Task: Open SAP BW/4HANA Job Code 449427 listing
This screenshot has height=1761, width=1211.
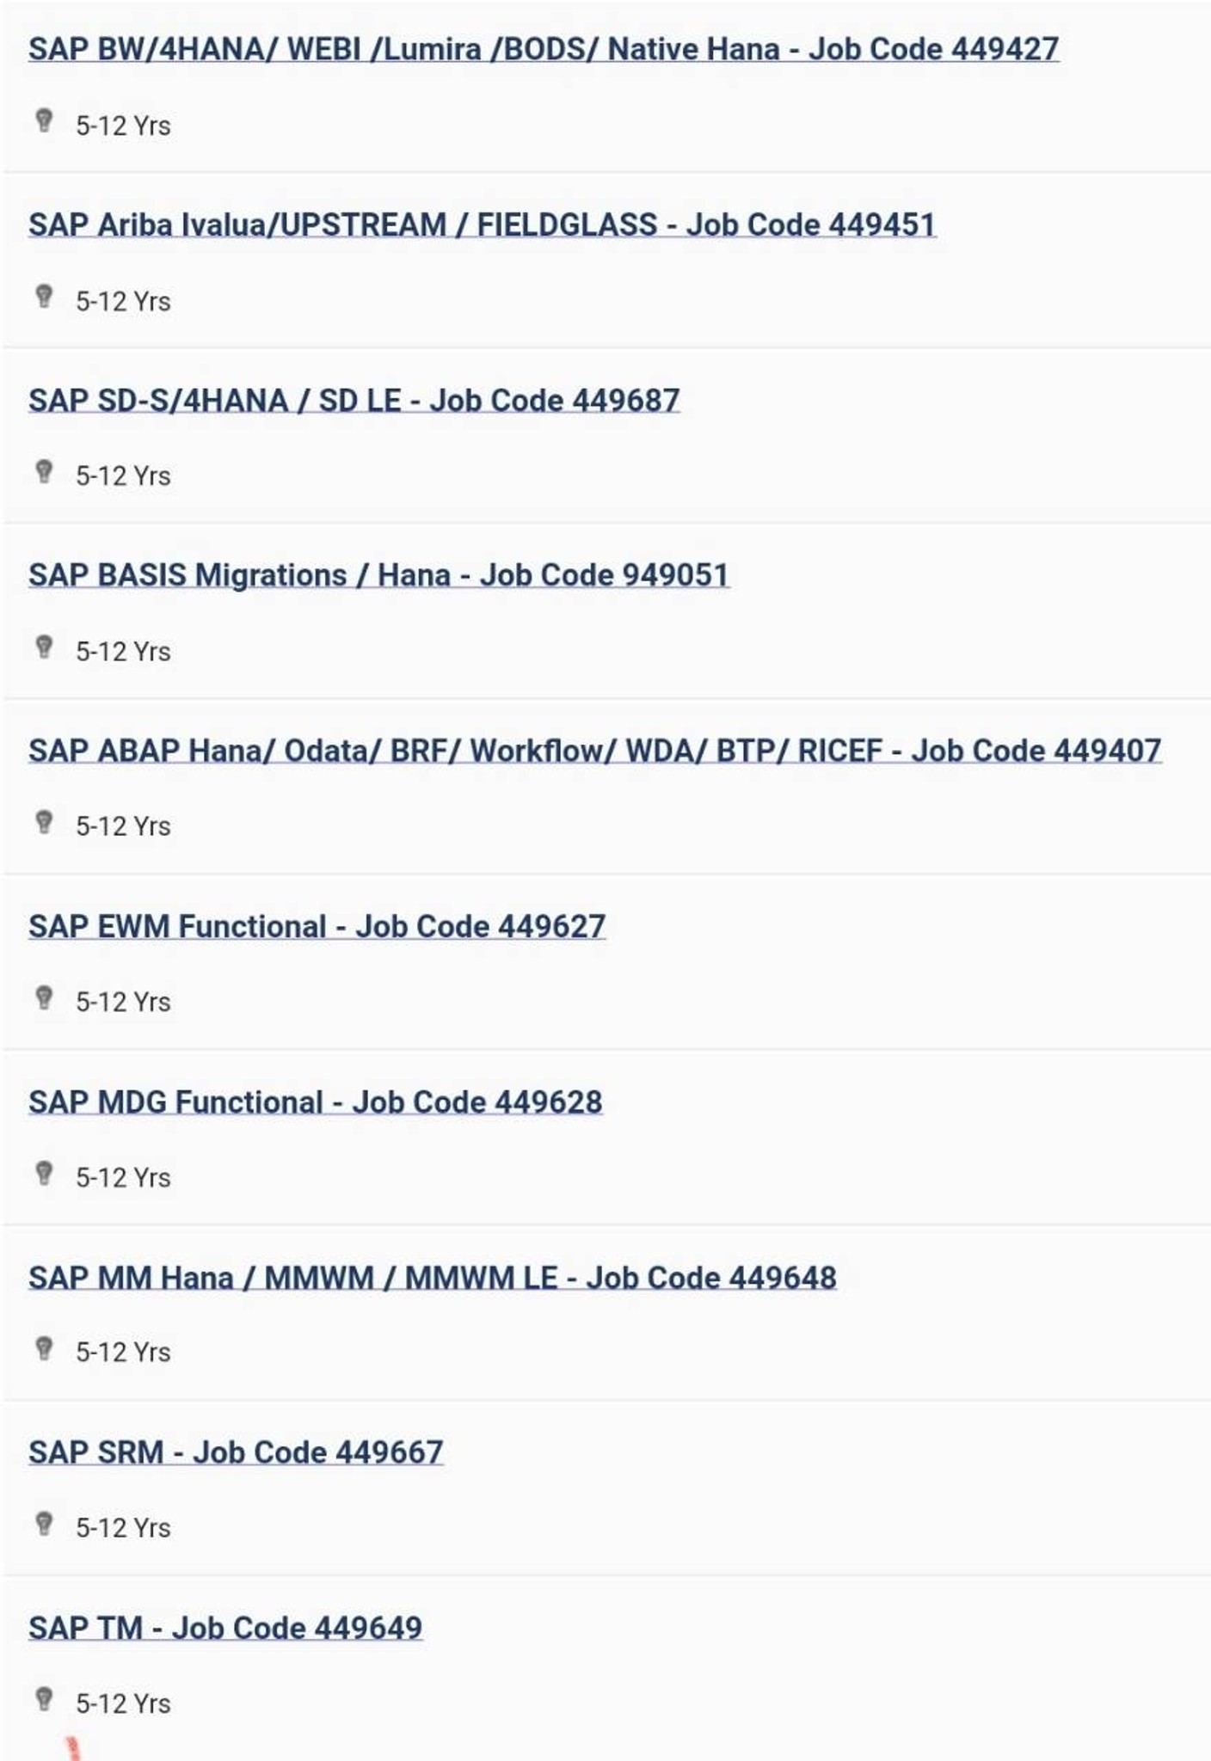Action: 544,49
